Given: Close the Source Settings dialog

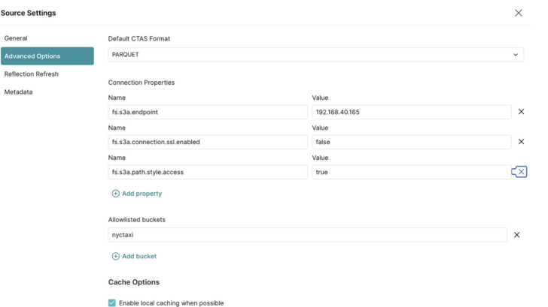Looking at the screenshot, I should pyautogui.click(x=519, y=13).
